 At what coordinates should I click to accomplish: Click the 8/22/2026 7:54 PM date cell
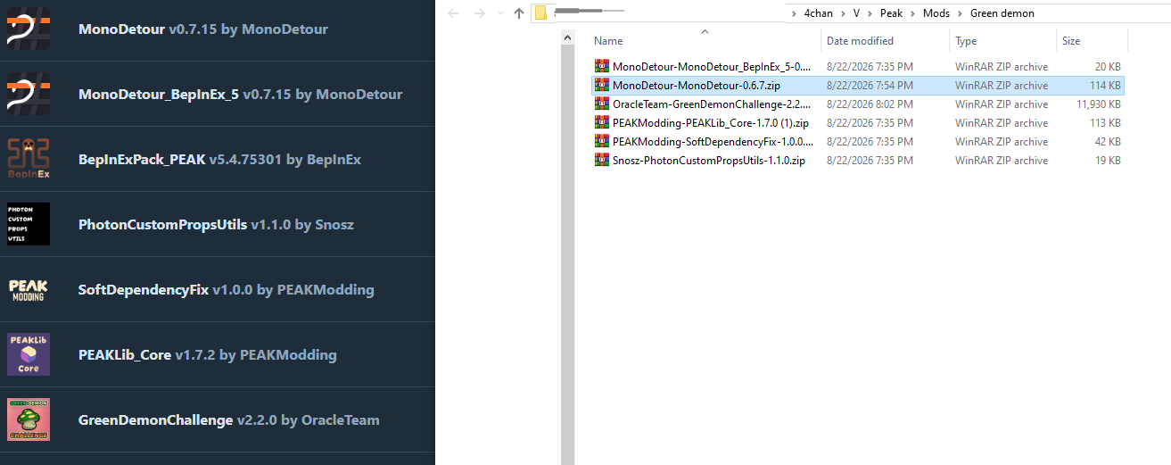coord(870,86)
